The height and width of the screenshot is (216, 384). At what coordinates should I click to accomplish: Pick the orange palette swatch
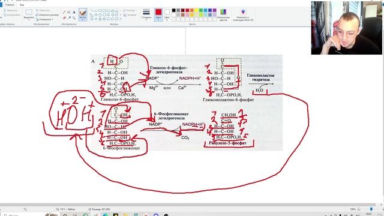tap(192, 10)
